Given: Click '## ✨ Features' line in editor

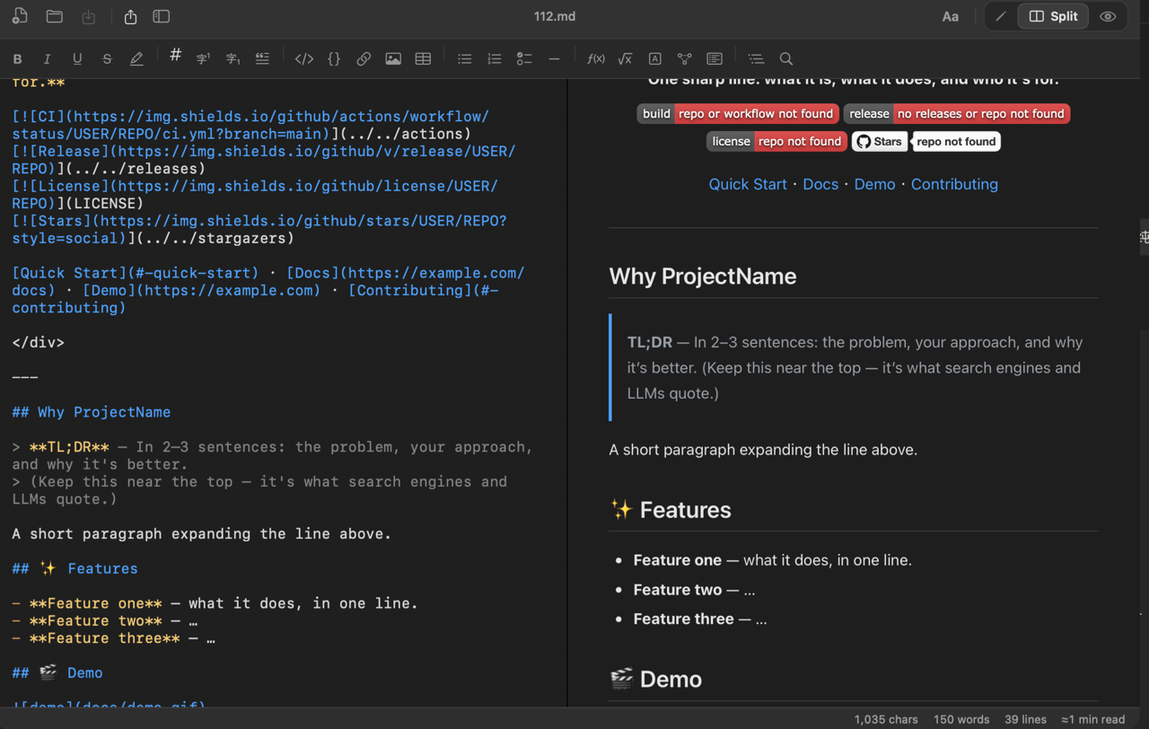Looking at the screenshot, I should (x=75, y=568).
